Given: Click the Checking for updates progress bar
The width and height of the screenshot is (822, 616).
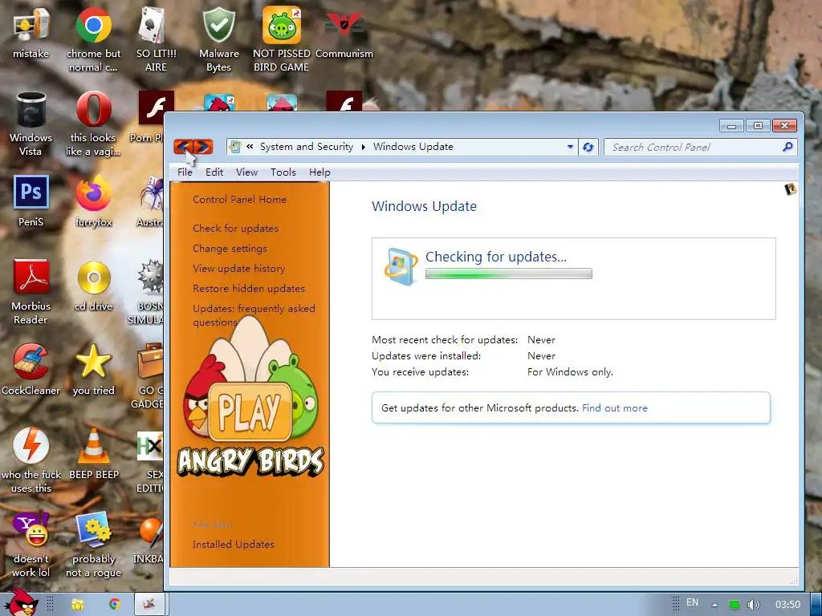Looking at the screenshot, I should click(x=508, y=274).
